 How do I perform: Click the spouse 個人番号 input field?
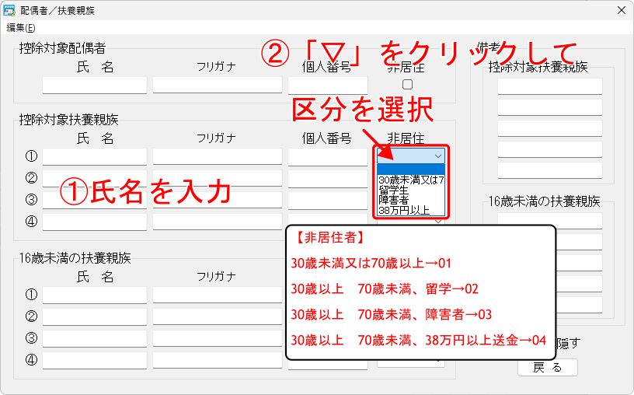pyautogui.click(x=327, y=85)
